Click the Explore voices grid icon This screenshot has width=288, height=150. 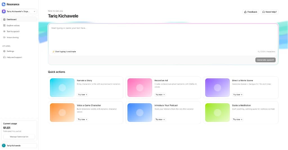[x=4, y=25]
